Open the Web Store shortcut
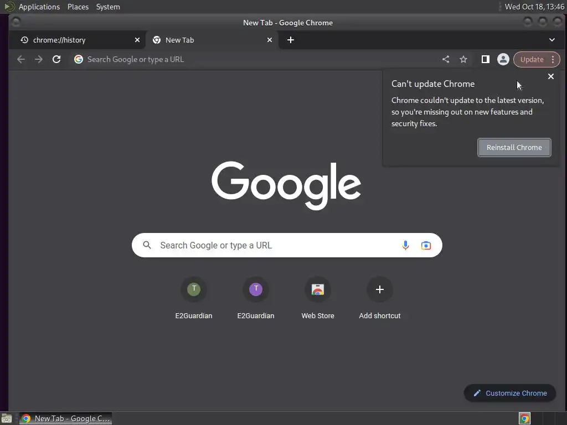Viewport: 567px width, 425px height. pos(318,289)
